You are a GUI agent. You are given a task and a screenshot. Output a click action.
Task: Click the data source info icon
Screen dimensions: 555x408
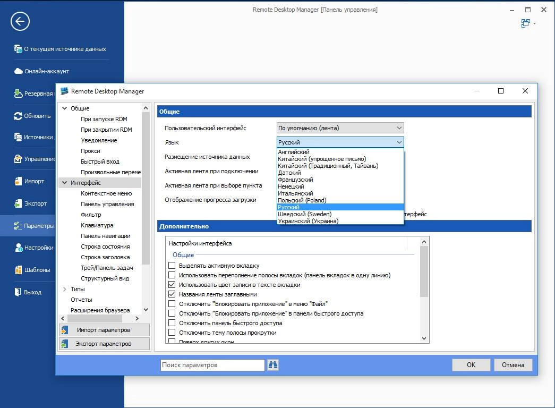coord(18,48)
